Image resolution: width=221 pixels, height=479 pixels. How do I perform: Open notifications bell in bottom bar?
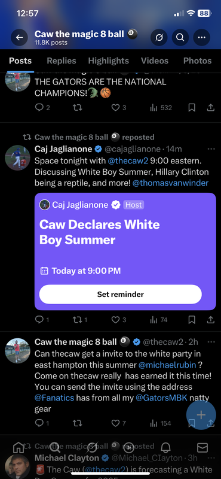165,448
